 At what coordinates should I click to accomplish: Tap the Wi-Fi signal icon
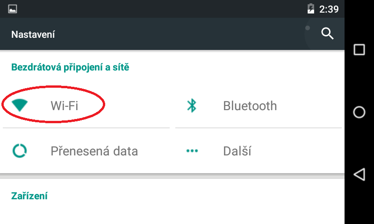20,105
